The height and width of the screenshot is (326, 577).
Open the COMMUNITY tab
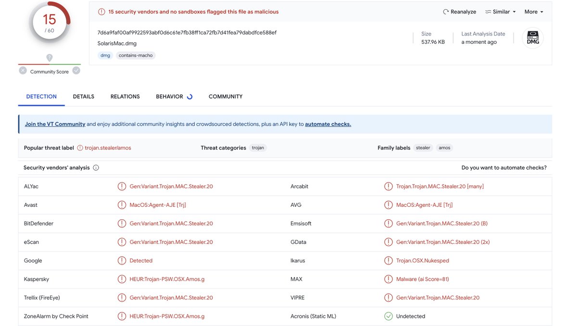[x=226, y=97]
